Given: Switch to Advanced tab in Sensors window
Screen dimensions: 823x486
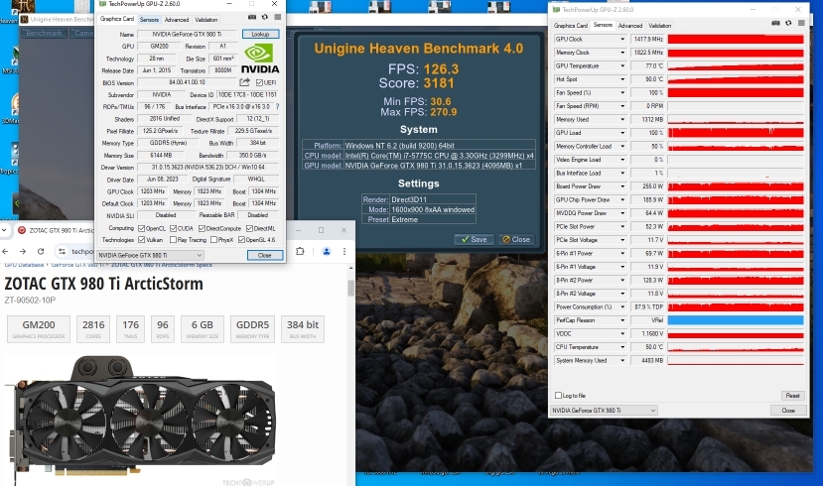Looking at the screenshot, I should click(x=630, y=25).
